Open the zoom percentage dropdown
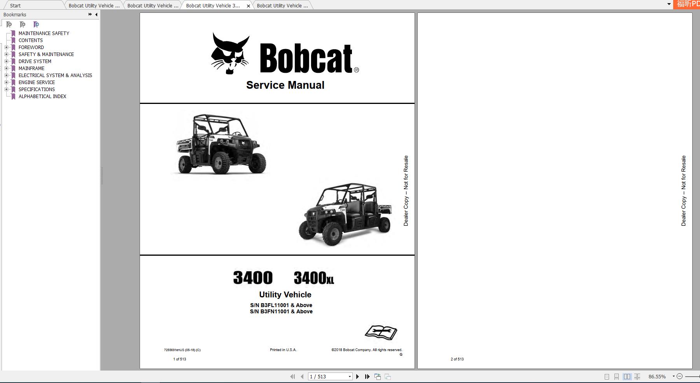 [674, 376]
